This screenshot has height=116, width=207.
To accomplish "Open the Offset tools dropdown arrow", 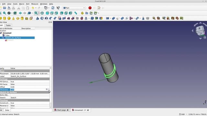I will pyautogui.click(x=89, y=18).
